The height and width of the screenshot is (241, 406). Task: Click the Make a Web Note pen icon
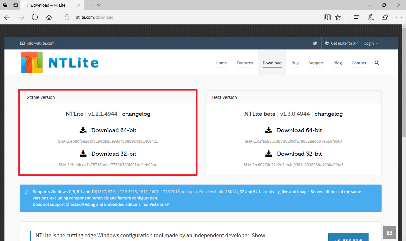(371, 17)
